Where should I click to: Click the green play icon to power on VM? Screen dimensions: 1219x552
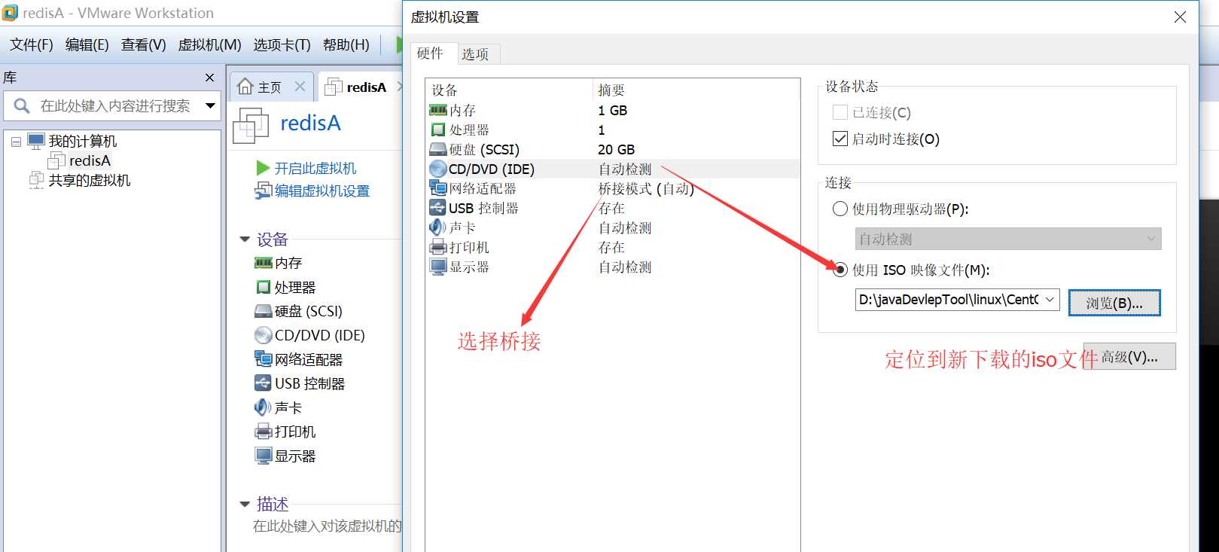click(x=263, y=168)
